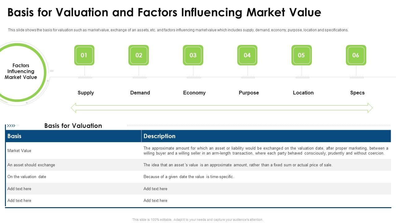The height and width of the screenshot is (223, 396).
Task: Select the green 02 badge icon
Action: pos(139,55)
